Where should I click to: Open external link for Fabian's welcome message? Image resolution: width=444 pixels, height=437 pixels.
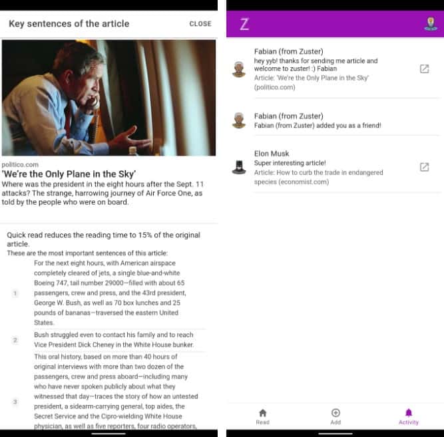(424, 69)
